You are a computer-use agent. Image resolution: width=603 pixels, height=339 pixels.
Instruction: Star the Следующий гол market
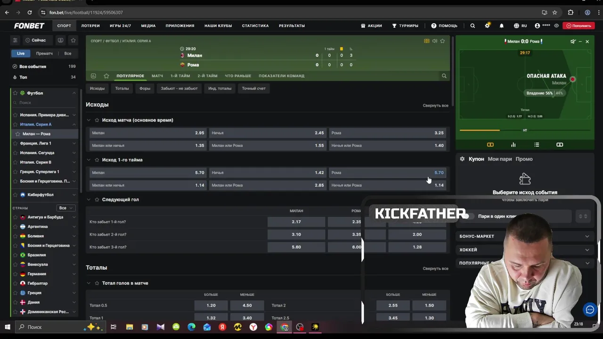click(x=97, y=200)
